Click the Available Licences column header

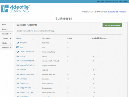[x=100, y=38]
